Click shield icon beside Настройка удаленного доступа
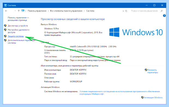This screenshot has width=169, height=107. (x=5, y=30)
